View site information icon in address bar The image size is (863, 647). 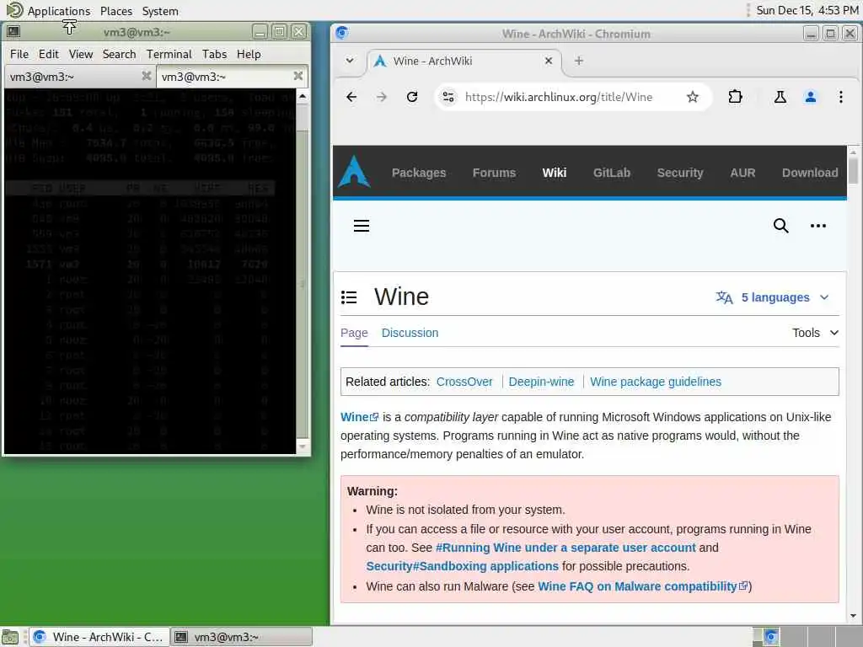click(448, 98)
